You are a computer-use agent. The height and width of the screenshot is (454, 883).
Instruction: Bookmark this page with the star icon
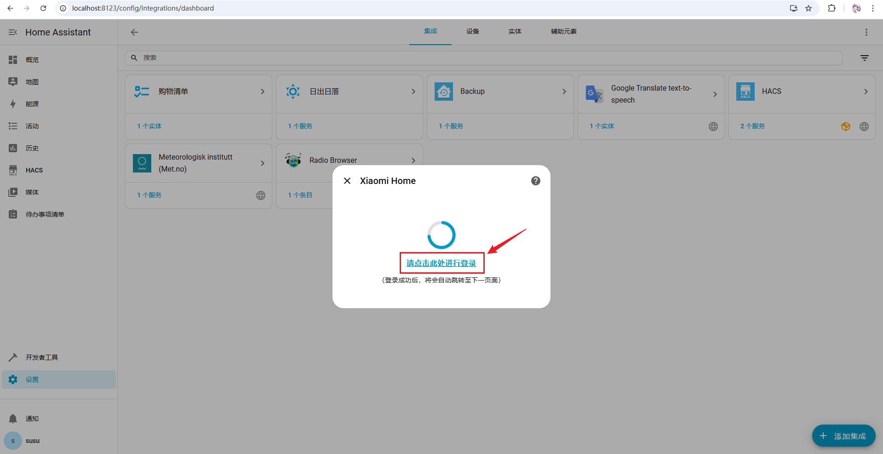808,8
